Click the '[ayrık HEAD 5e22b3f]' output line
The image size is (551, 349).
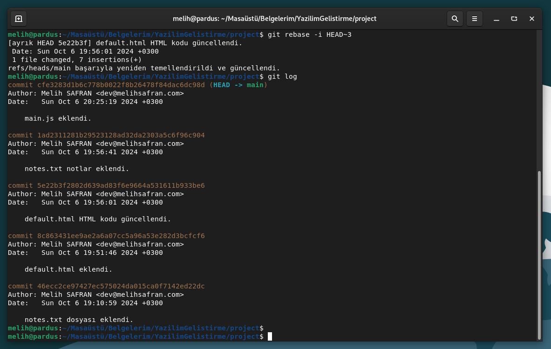[125, 43]
